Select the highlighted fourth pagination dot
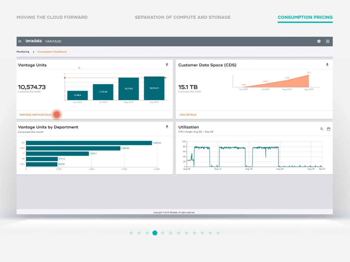The image size is (350, 262). 155,233
